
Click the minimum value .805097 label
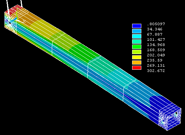pyautogui.click(x=156, y=24)
